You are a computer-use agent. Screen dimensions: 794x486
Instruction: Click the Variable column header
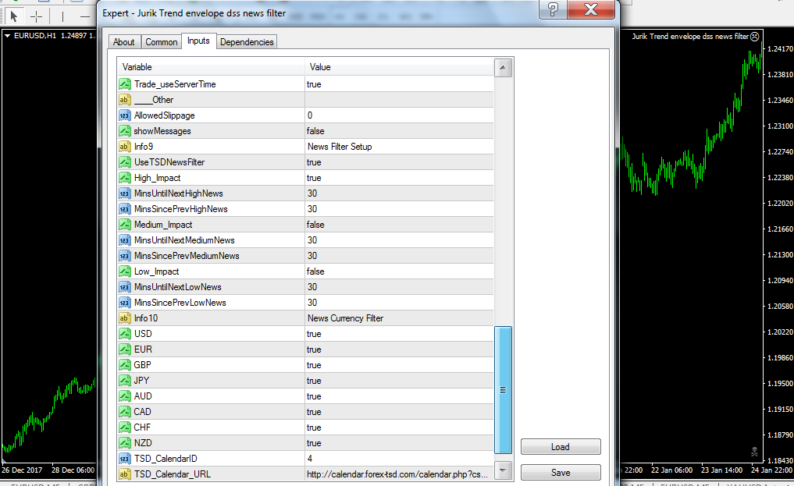211,67
